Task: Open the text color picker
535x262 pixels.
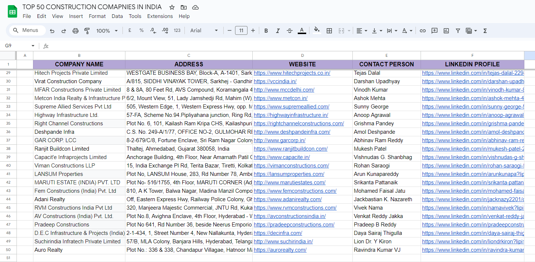Action: [302, 31]
